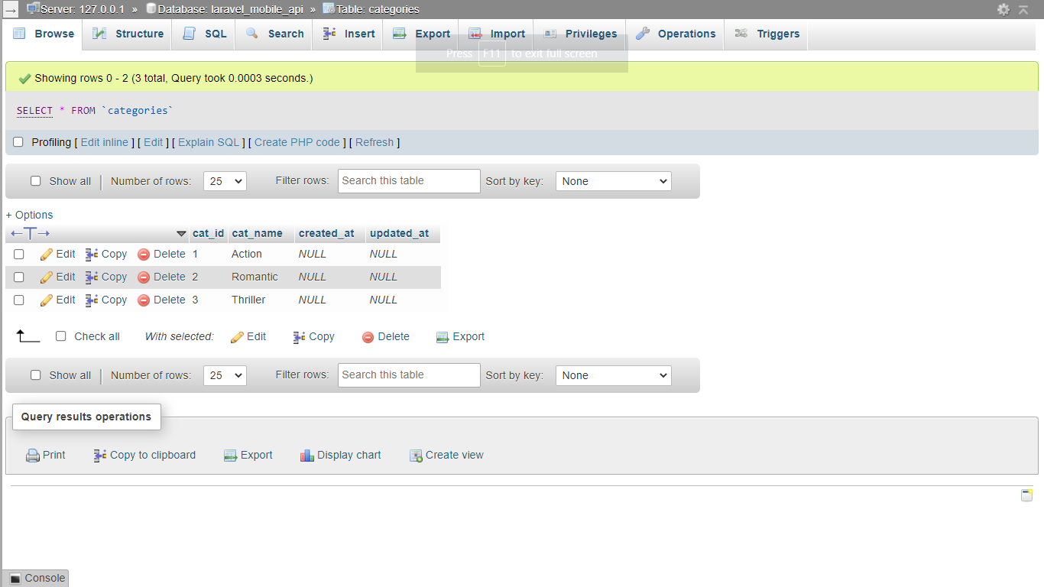Click the copy icon for Romantic row
This screenshot has width=1044, height=587.
pyautogui.click(x=92, y=277)
